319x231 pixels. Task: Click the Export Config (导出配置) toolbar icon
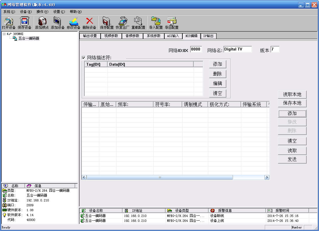click(172, 21)
